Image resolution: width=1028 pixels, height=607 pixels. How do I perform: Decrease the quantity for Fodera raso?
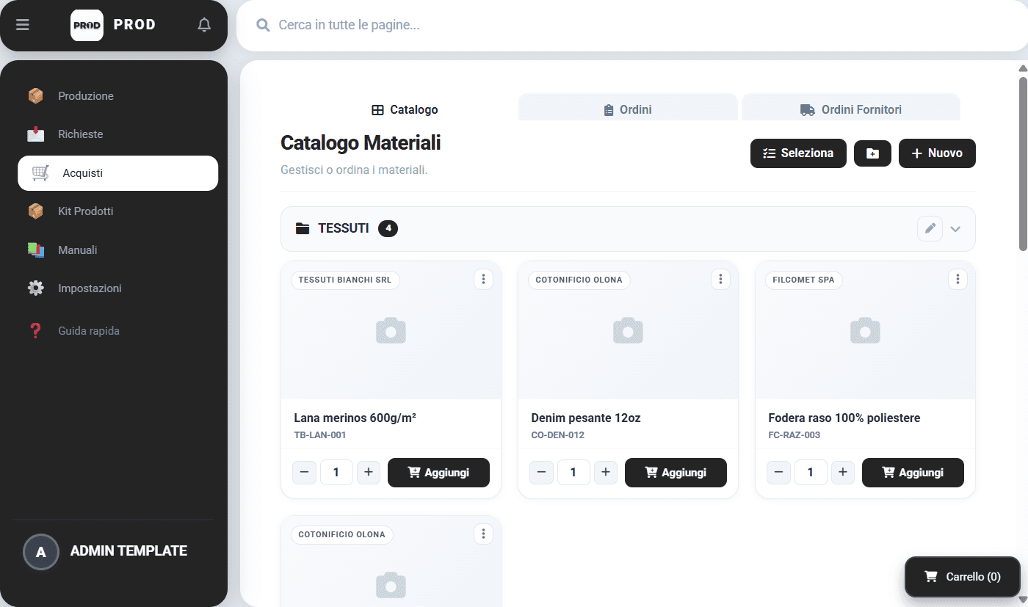click(778, 473)
